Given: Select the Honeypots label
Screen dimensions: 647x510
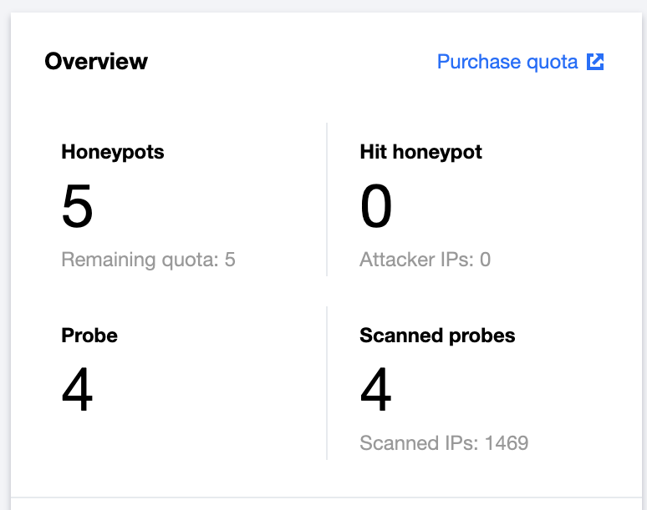Looking at the screenshot, I should pos(113,152).
